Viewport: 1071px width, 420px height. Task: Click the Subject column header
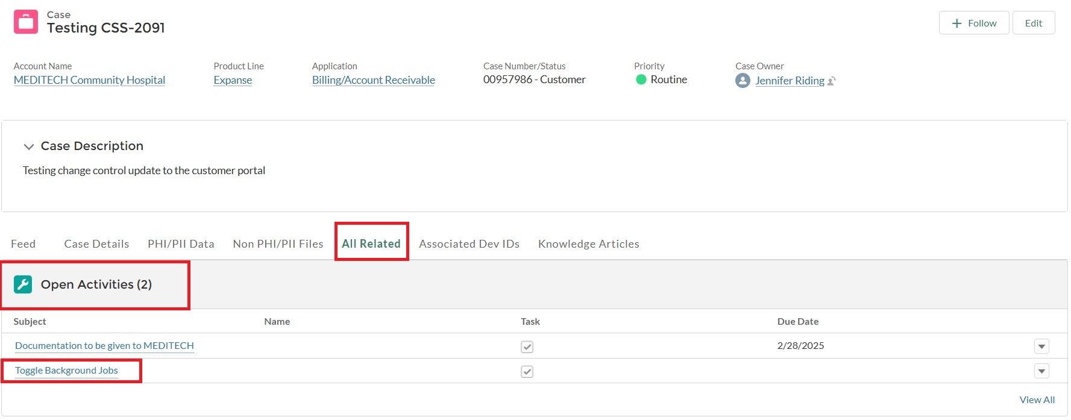30,322
